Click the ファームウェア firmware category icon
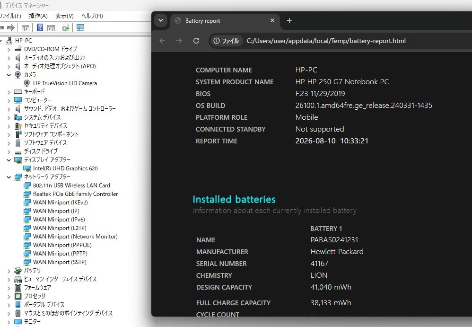Image resolution: width=472 pixels, height=327 pixels. click(18, 288)
